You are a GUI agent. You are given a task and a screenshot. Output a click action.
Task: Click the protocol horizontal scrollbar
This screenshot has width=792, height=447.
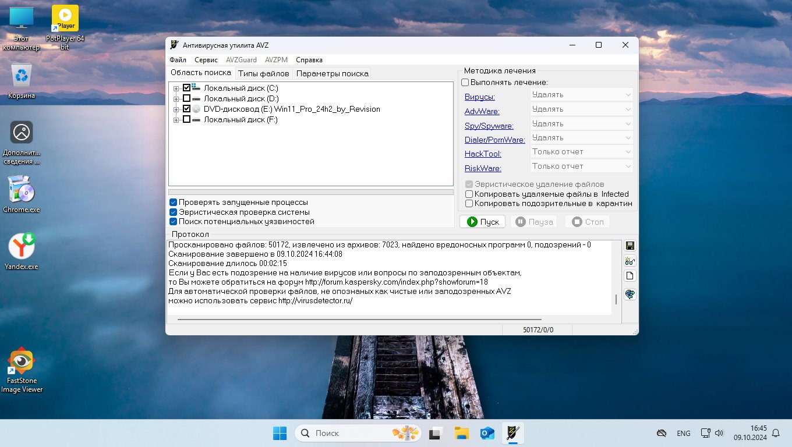359,320
